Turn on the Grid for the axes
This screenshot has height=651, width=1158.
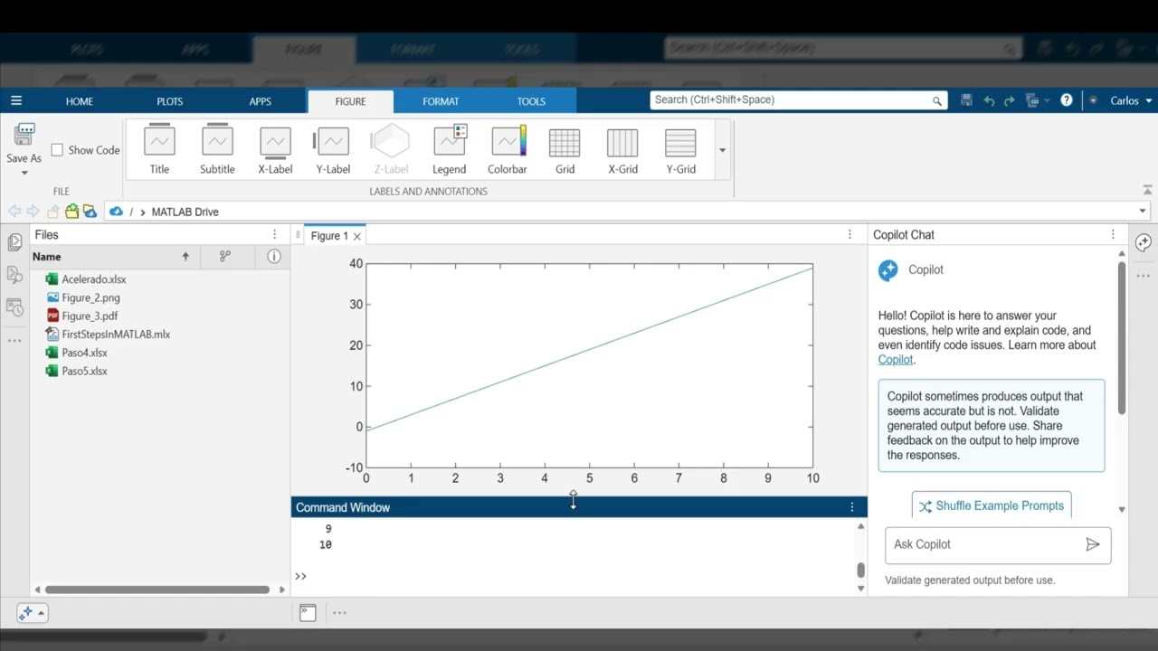click(565, 149)
